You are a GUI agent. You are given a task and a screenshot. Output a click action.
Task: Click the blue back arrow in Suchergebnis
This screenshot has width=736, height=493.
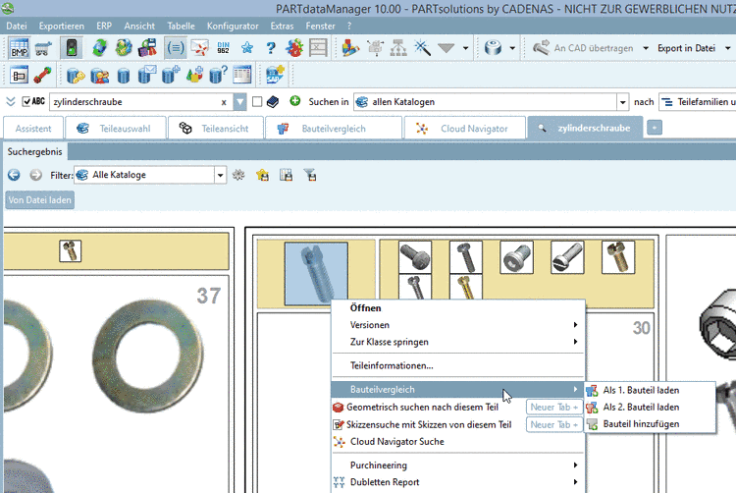point(14,175)
